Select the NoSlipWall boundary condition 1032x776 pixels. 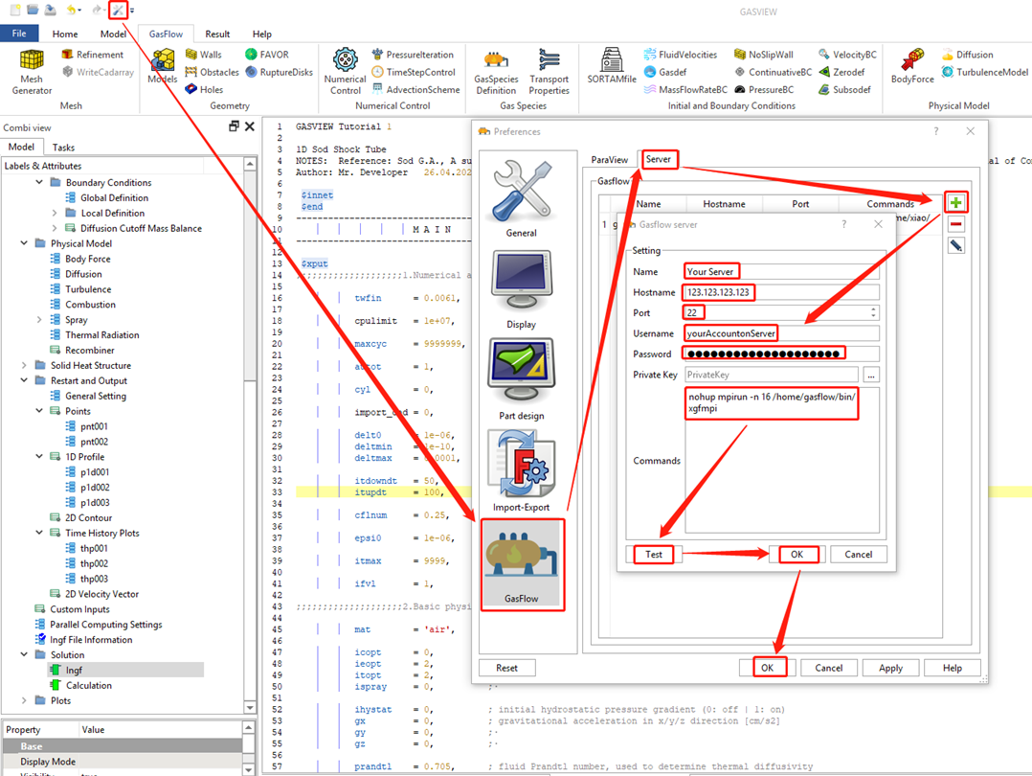[764, 55]
